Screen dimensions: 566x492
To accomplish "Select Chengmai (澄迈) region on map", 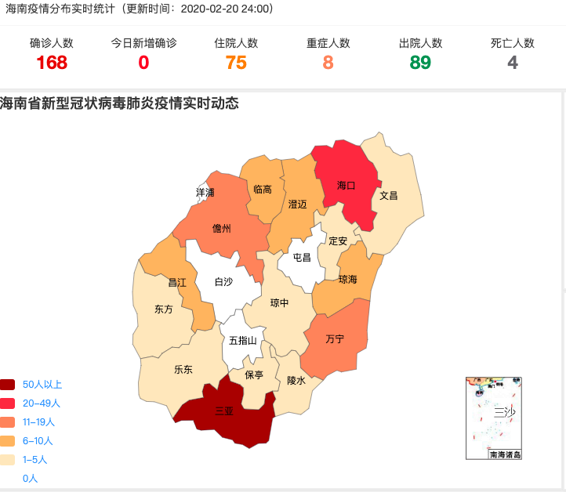I will pos(298,204).
